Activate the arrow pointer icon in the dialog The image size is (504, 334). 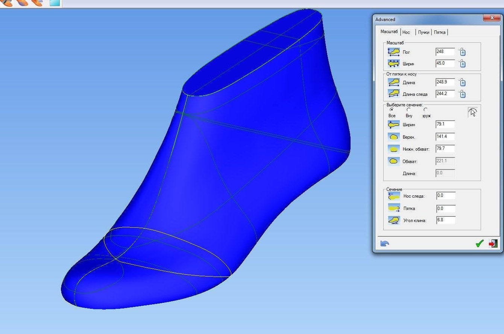pos(473,112)
